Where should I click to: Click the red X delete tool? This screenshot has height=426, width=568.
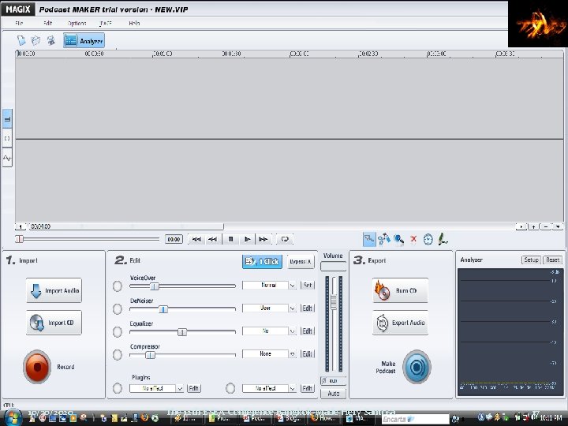pos(413,239)
